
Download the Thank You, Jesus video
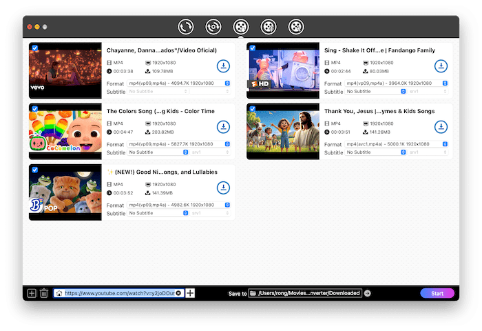pos(441,127)
